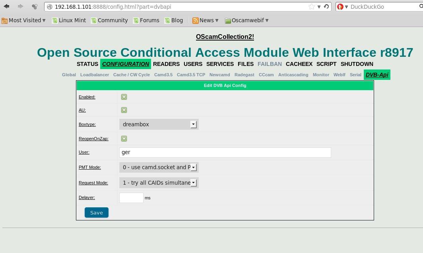Click the AU: help label
Image resolution: width=423 pixels, height=253 pixels.
point(82,110)
